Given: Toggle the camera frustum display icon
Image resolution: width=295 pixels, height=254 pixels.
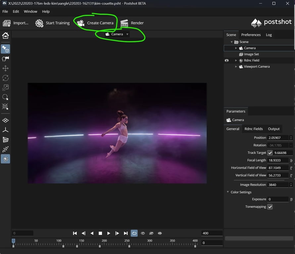Looking at the screenshot, I should tap(5, 140).
